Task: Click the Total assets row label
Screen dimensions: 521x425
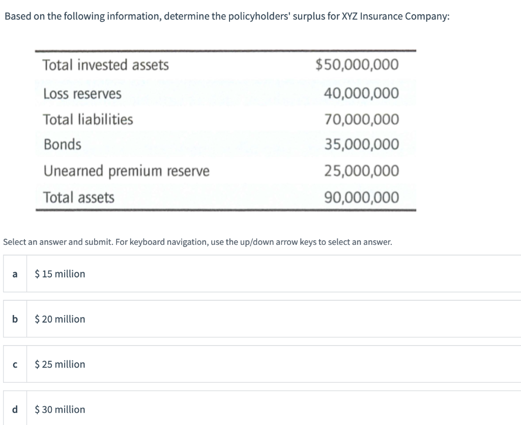Action: point(79,197)
